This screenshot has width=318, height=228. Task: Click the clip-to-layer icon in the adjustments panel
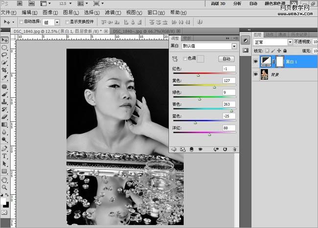[x=191, y=149]
